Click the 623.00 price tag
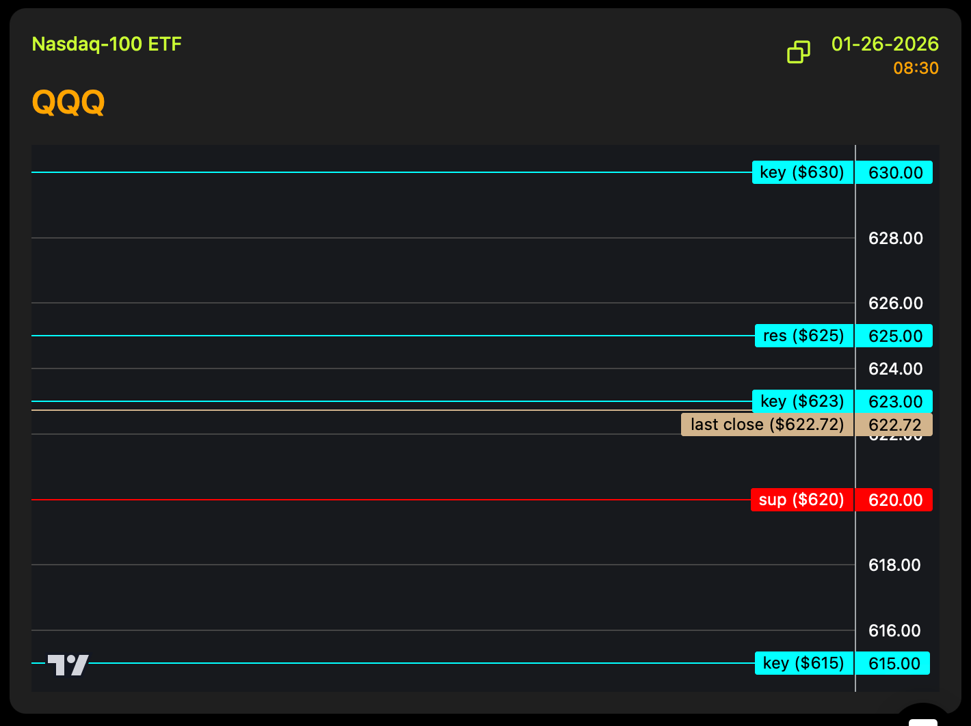Image resolution: width=971 pixels, height=726 pixels. click(x=895, y=402)
